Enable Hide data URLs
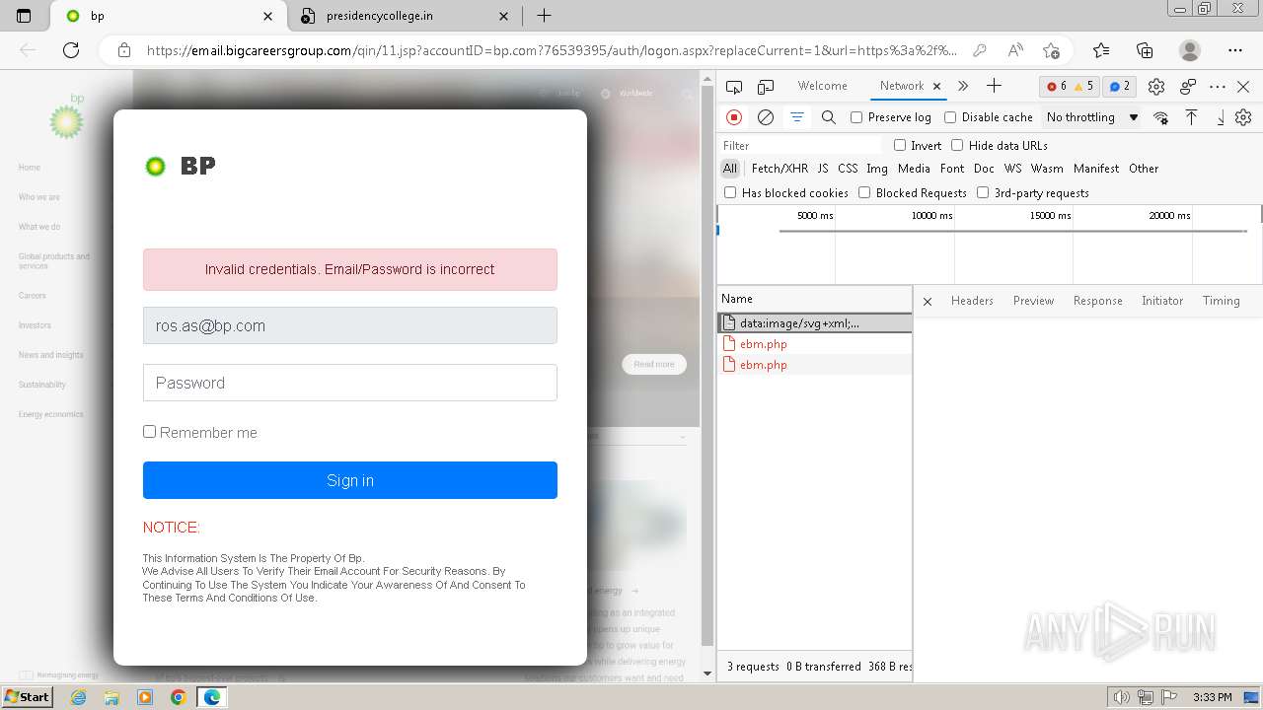Screen dimensions: 1263x710 [957, 145]
